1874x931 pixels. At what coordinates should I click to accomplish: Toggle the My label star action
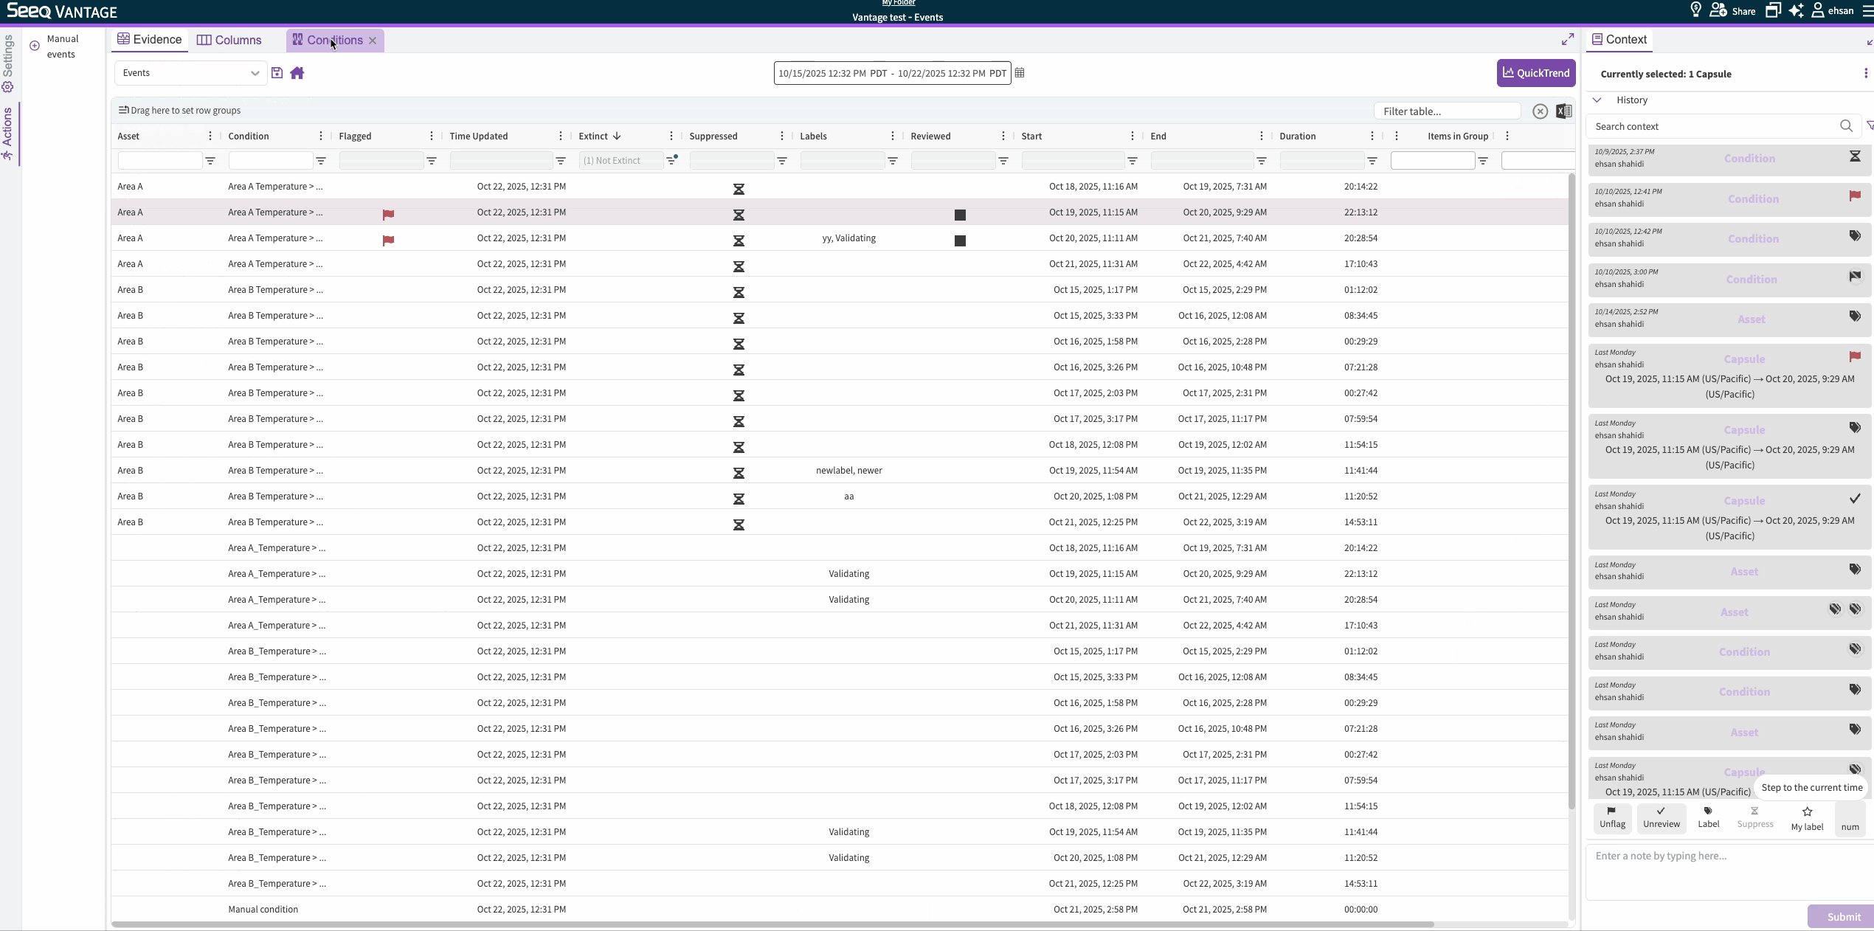pyautogui.click(x=1807, y=818)
